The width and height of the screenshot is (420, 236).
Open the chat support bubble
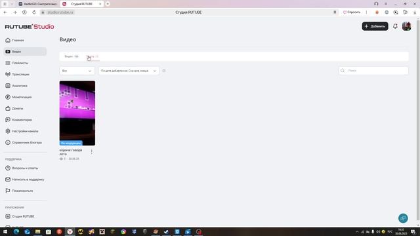[403, 218]
